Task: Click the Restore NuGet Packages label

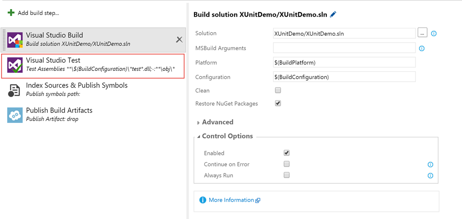Action: tap(226, 104)
